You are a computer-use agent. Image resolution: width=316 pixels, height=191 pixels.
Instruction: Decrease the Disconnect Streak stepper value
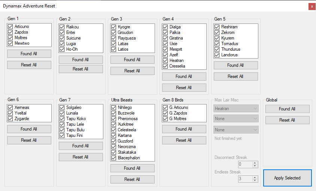pyautogui.click(x=255, y=166)
